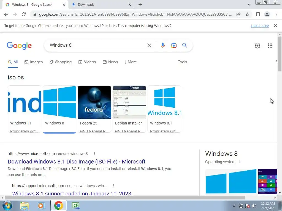Click the horizontal scrollbar thumb
282x211 pixels.
[125, 198]
